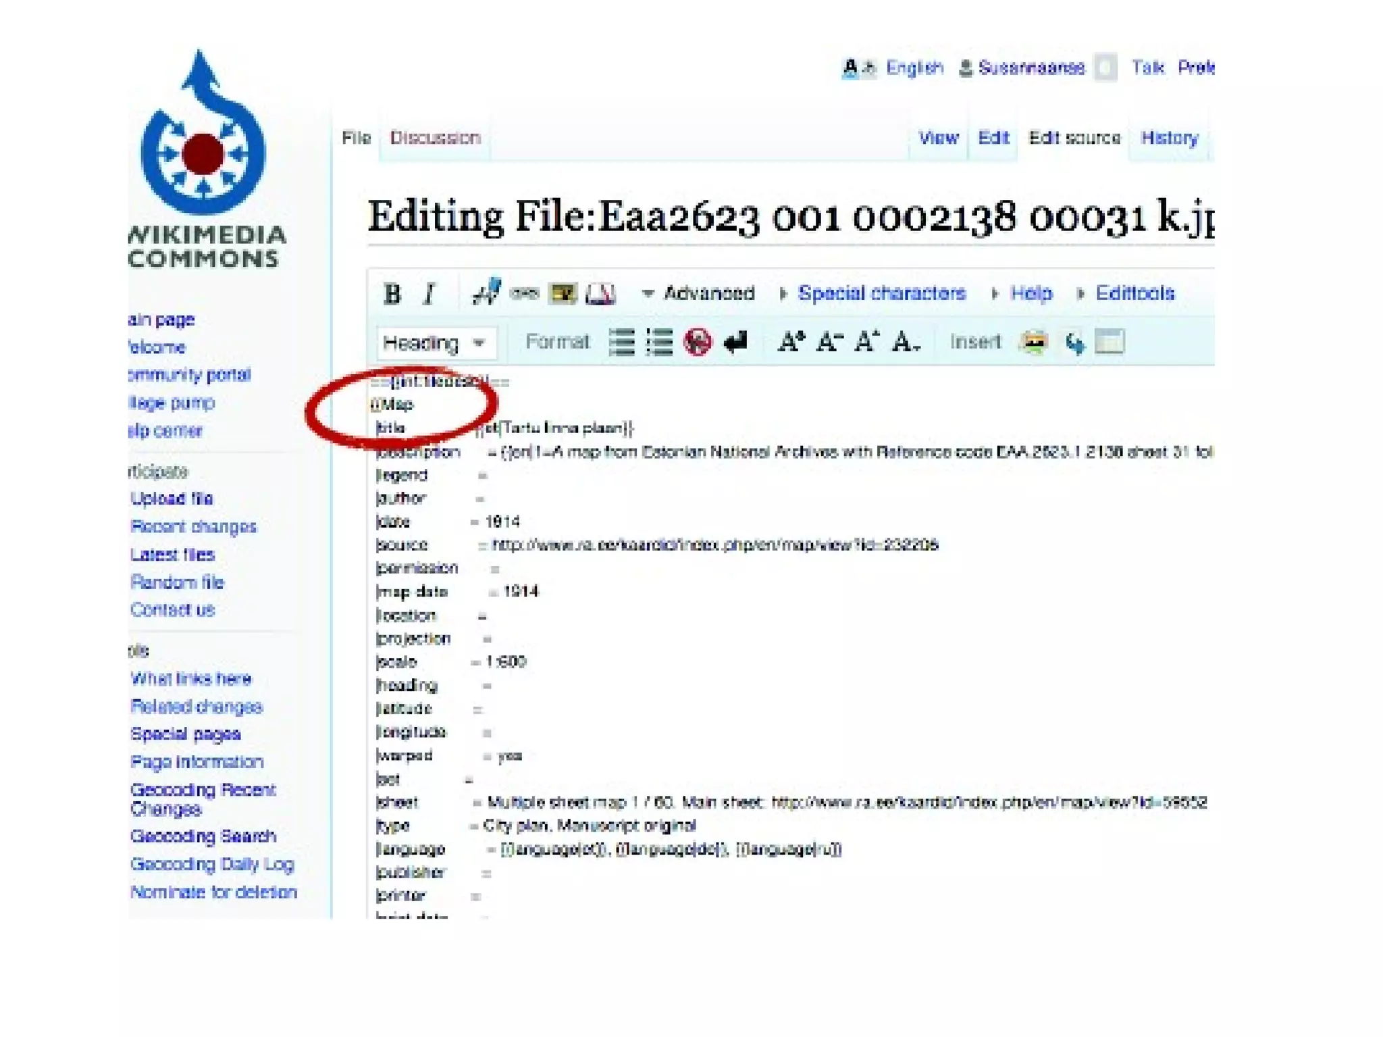Click the language template line
1383x1037 pixels.
tap(671, 849)
